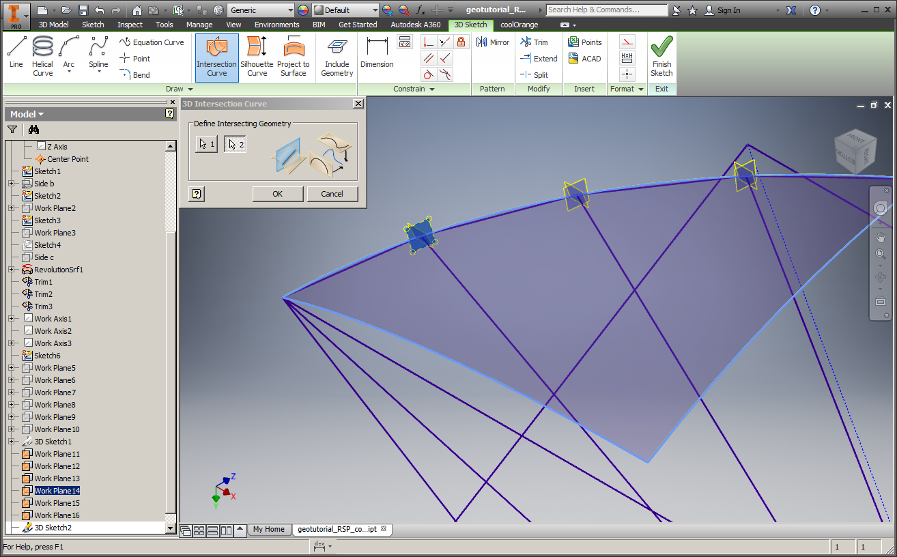
Task: Activate the number 2 geometry selector
Action: click(x=235, y=143)
